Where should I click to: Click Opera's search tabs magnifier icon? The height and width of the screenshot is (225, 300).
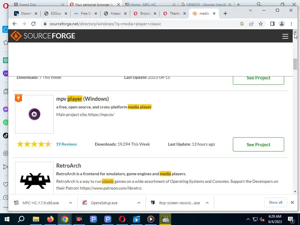point(259,4)
